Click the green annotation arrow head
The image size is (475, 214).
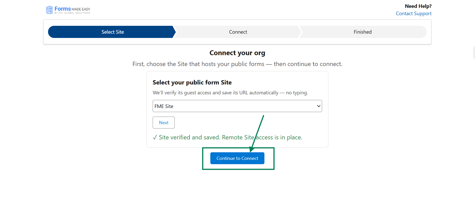coord(252,149)
